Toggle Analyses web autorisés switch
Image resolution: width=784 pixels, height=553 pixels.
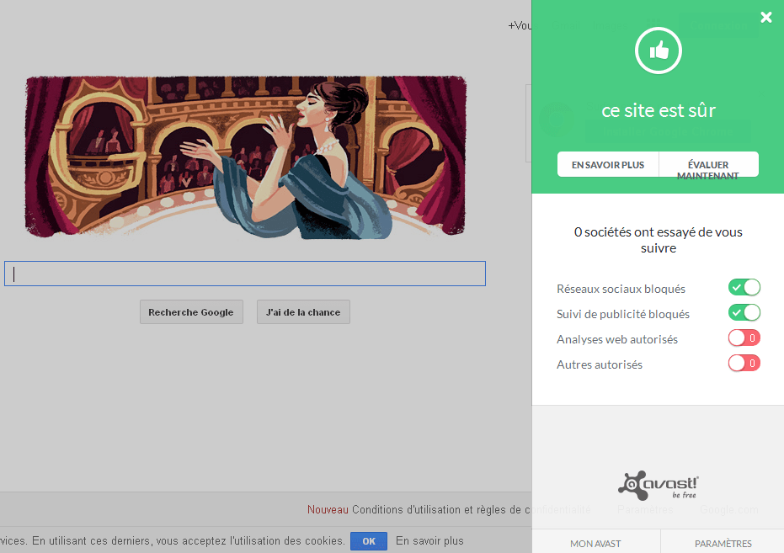click(x=744, y=338)
